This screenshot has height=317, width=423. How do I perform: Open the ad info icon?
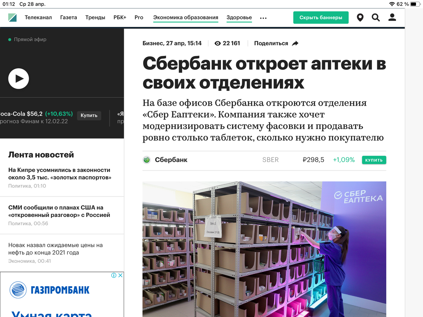click(114, 275)
